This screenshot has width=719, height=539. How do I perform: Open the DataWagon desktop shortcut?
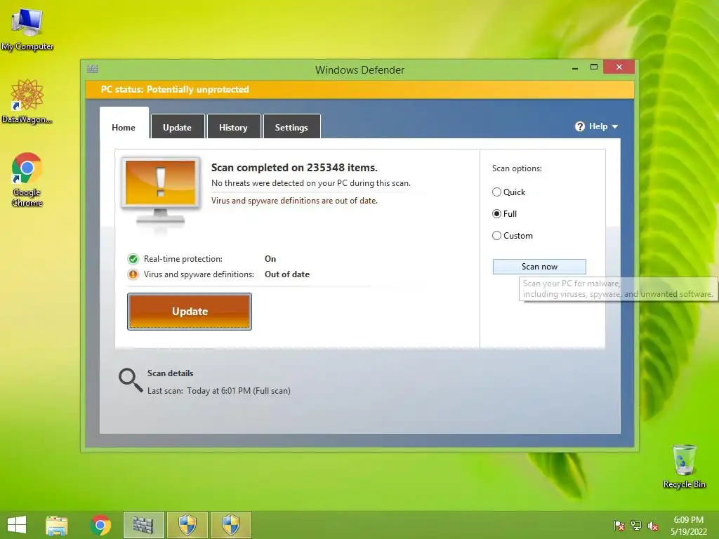point(27,101)
